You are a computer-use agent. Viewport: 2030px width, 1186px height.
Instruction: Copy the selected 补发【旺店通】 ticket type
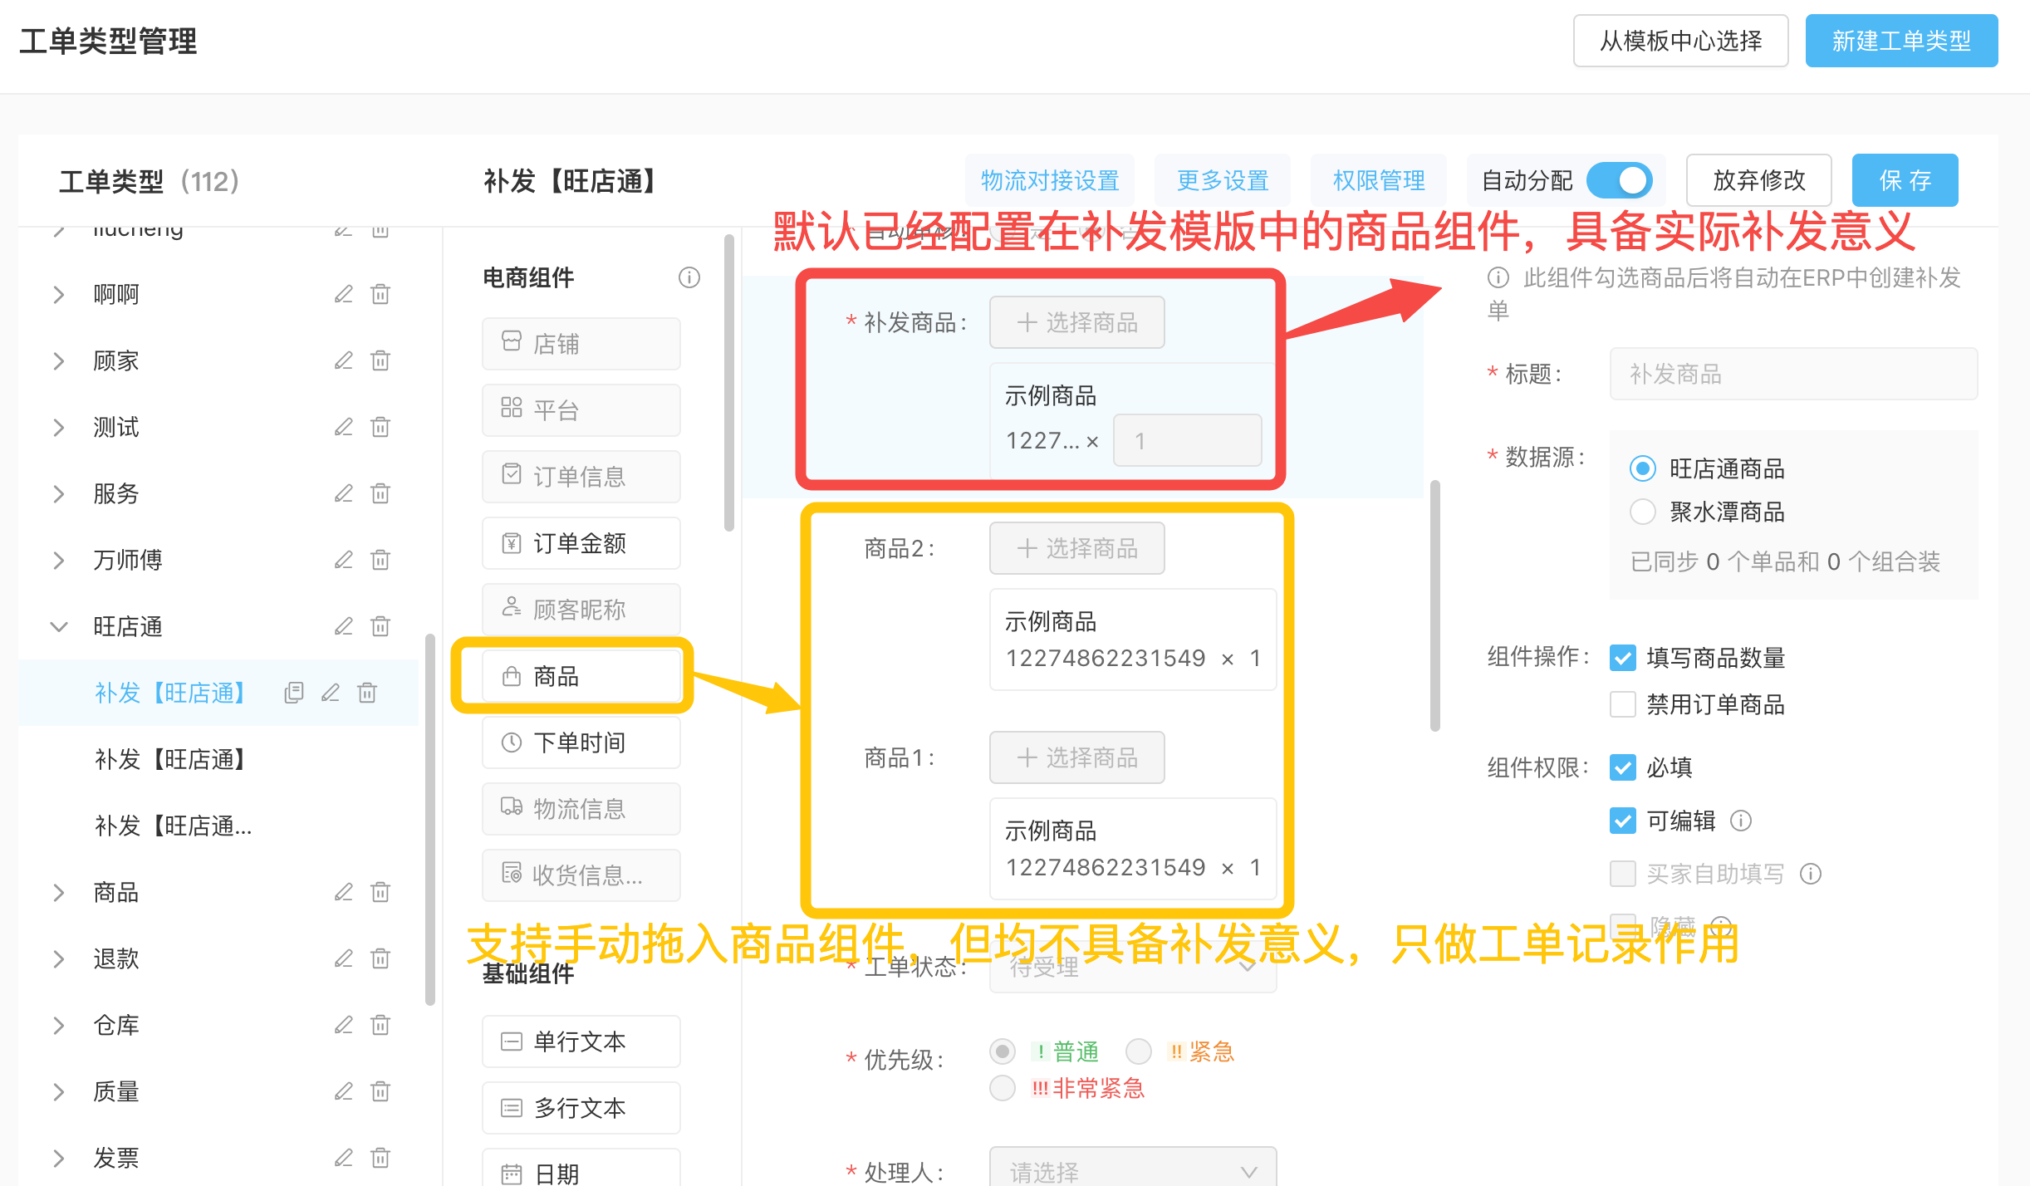[x=294, y=693]
